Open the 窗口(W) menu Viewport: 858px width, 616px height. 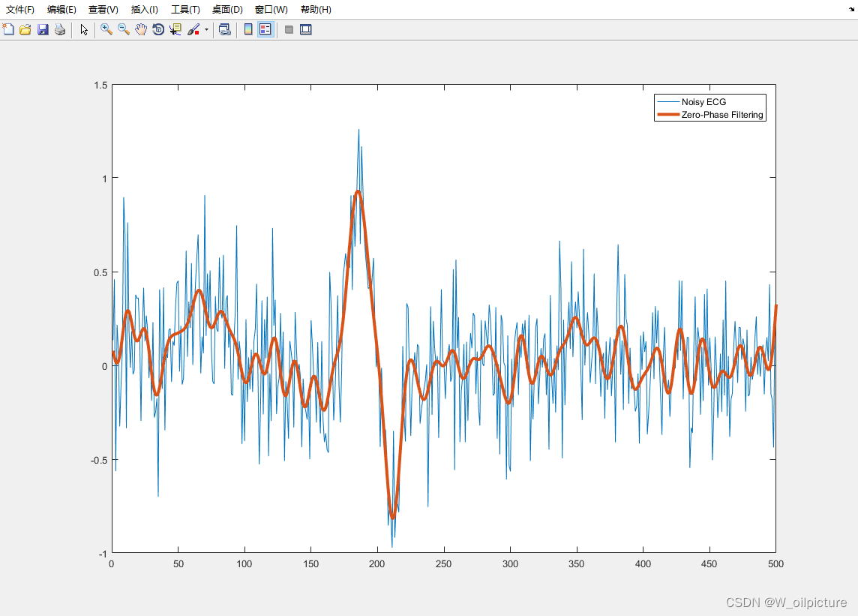pos(271,9)
